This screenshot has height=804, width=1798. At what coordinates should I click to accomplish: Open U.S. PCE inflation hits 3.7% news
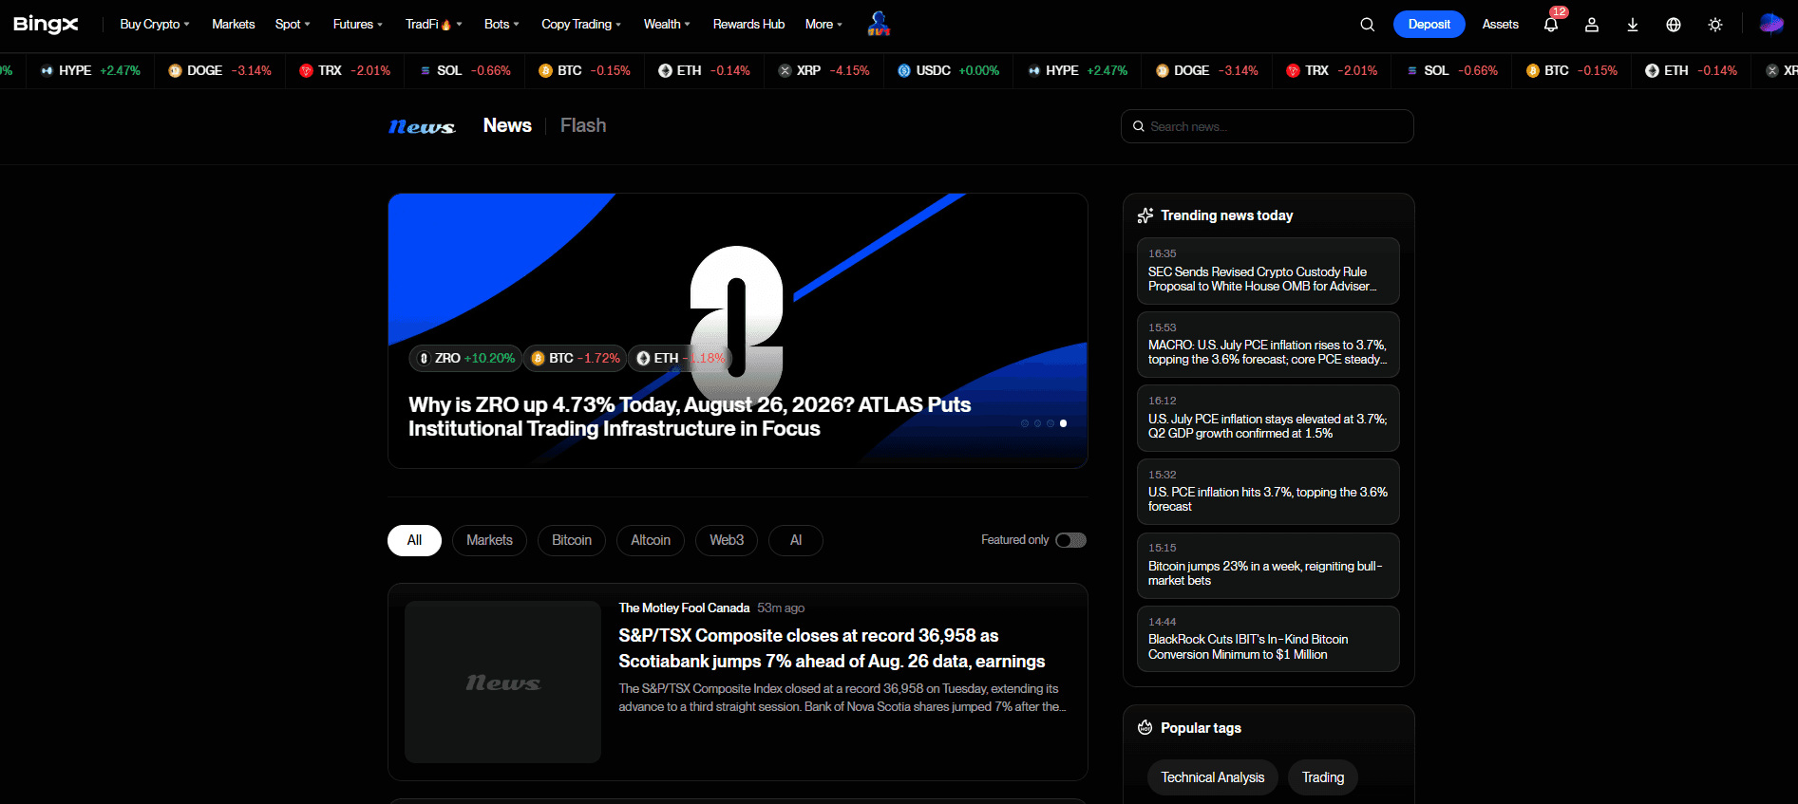1268,492
